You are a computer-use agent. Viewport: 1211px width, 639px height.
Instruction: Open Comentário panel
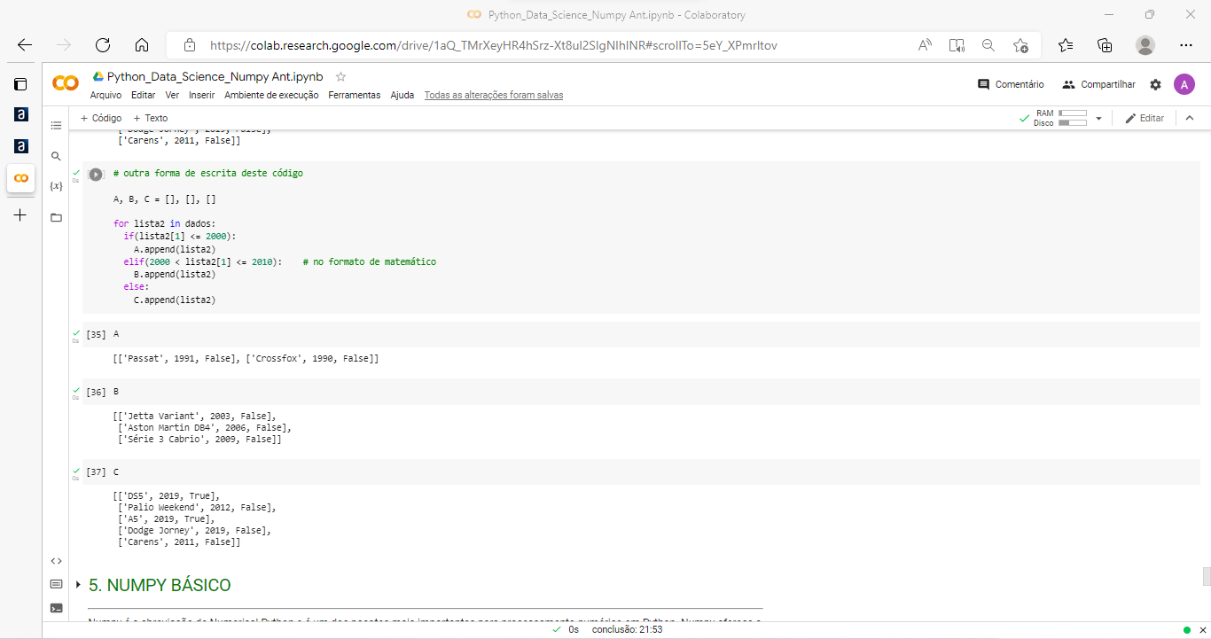[x=1011, y=84]
